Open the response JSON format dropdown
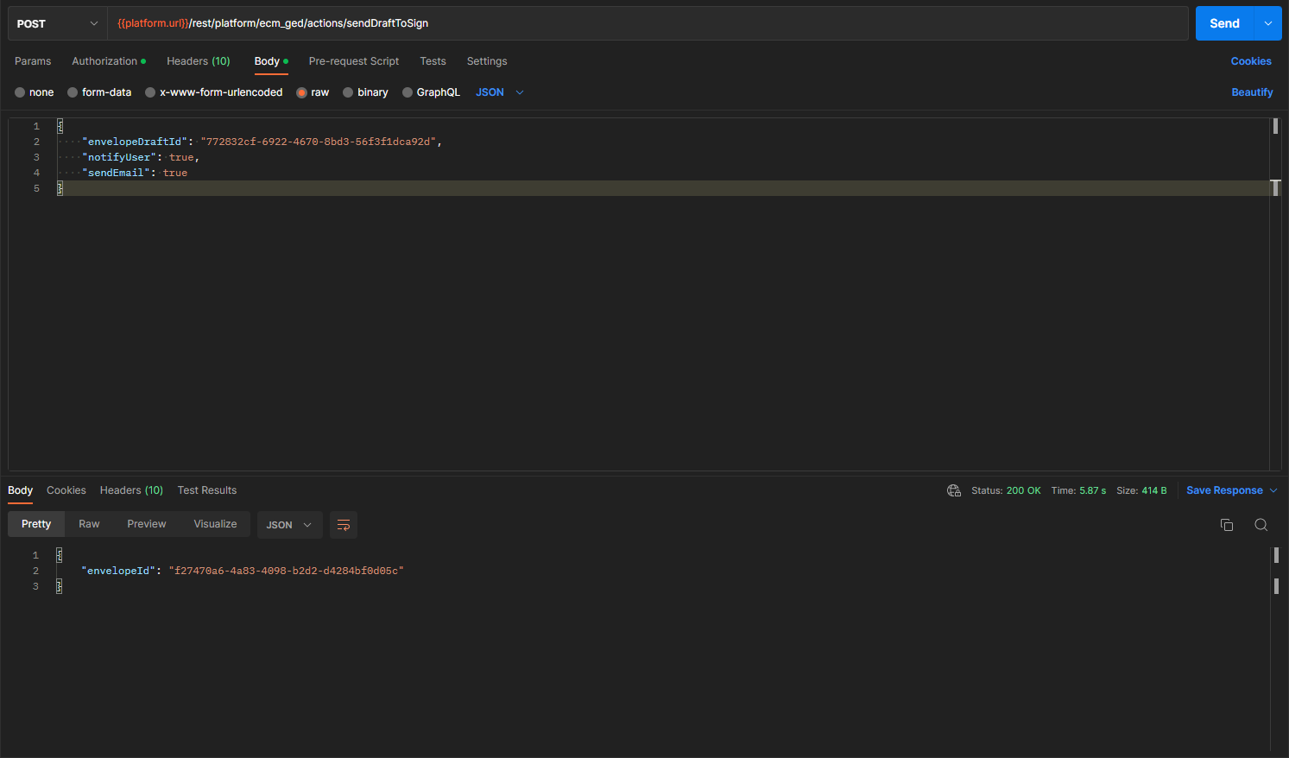The height and width of the screenshot is (758, 1289). [x=289, y=525]
